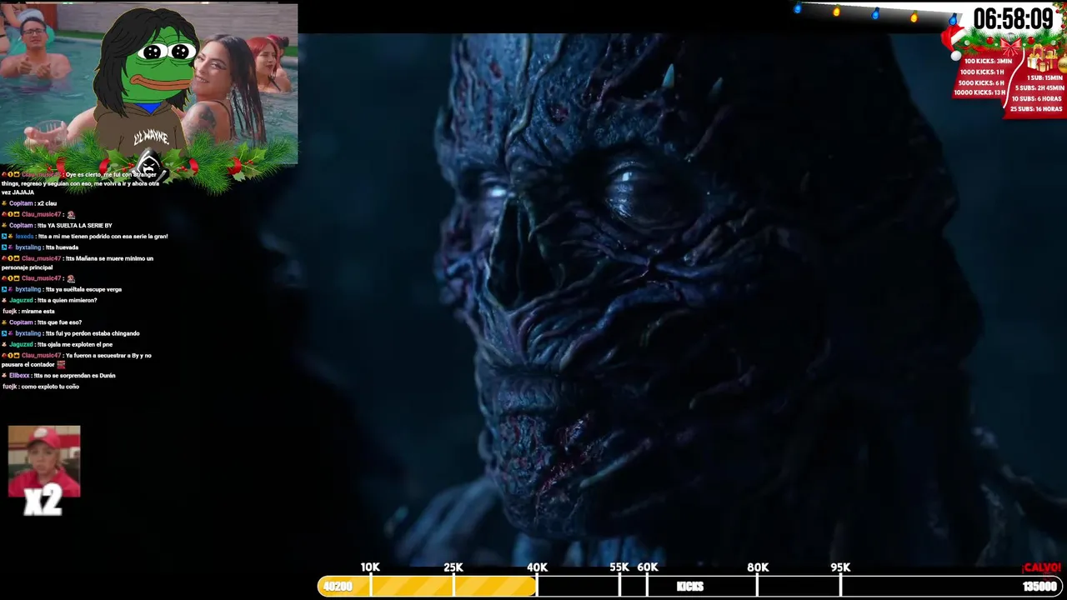Click badge beside Jaguzxd 'a quien mimieron?'
Screen dimensions: 1067x600
coord(4,300)
